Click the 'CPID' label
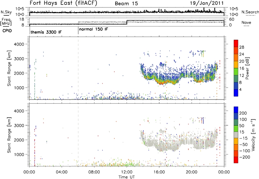The image size is (259, 179). tap(7, 31)
